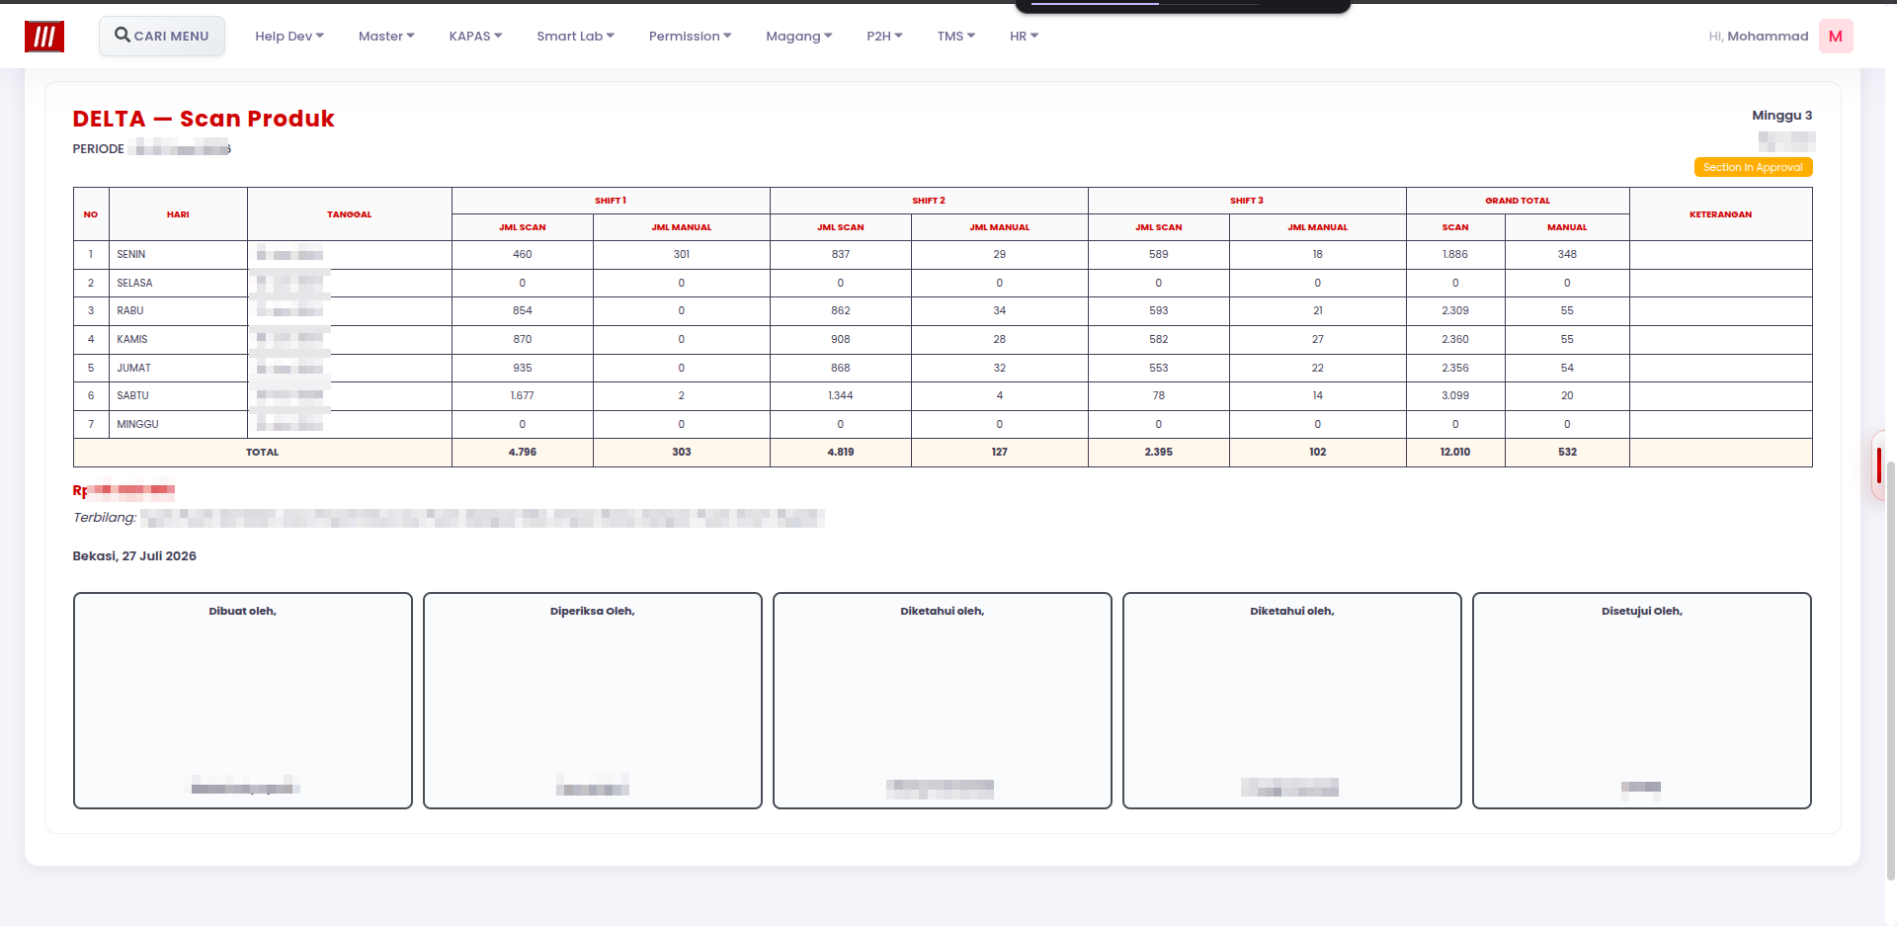Click the SABTU Shift 1 scan value 1.677
The image size is (1897, 926).
(523, 395)
